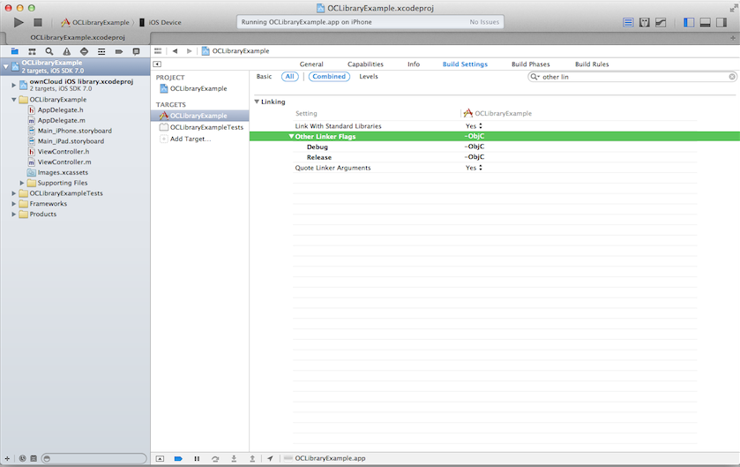Expand the Supporting Files folder
This screenshot has height=467, width=740.
point(22,183)
